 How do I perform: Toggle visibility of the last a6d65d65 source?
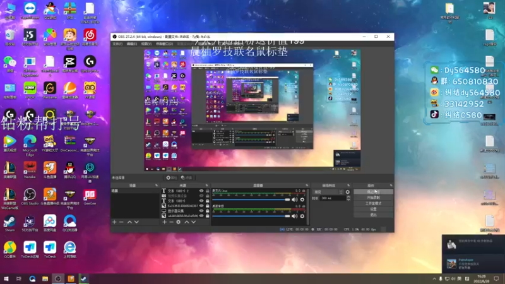[201, 216]
